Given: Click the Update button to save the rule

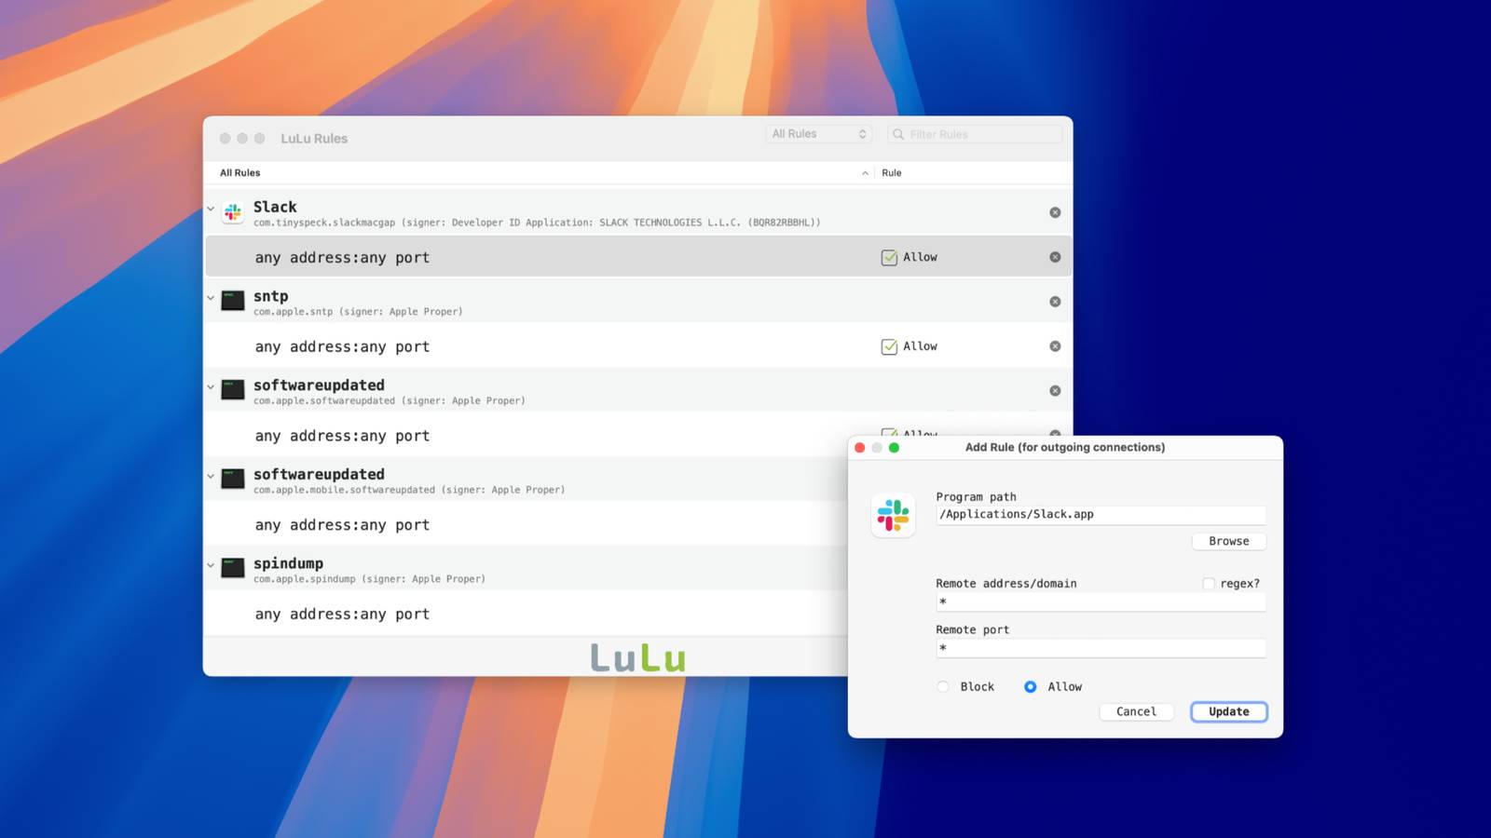Looking at the screenshot, I should coord(1228,711).
